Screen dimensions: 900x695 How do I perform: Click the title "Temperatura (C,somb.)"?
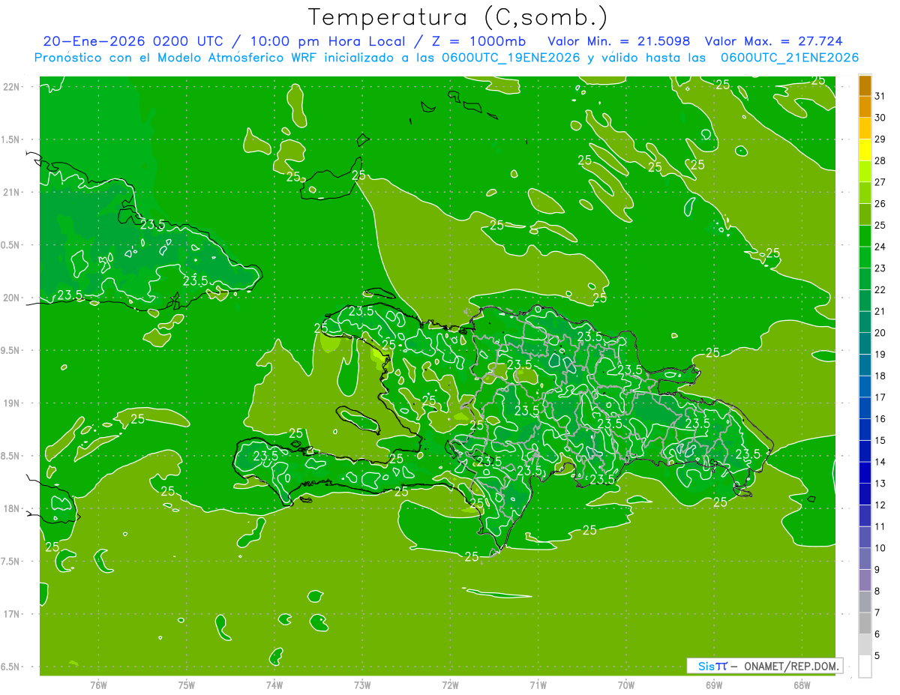click(x=458, y=17)
